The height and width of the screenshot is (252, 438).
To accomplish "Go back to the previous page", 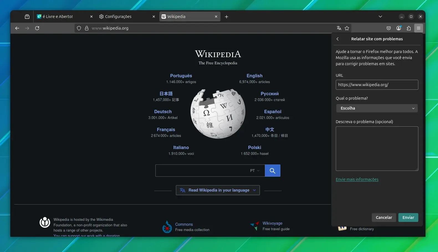I will (x=17, y=28).
